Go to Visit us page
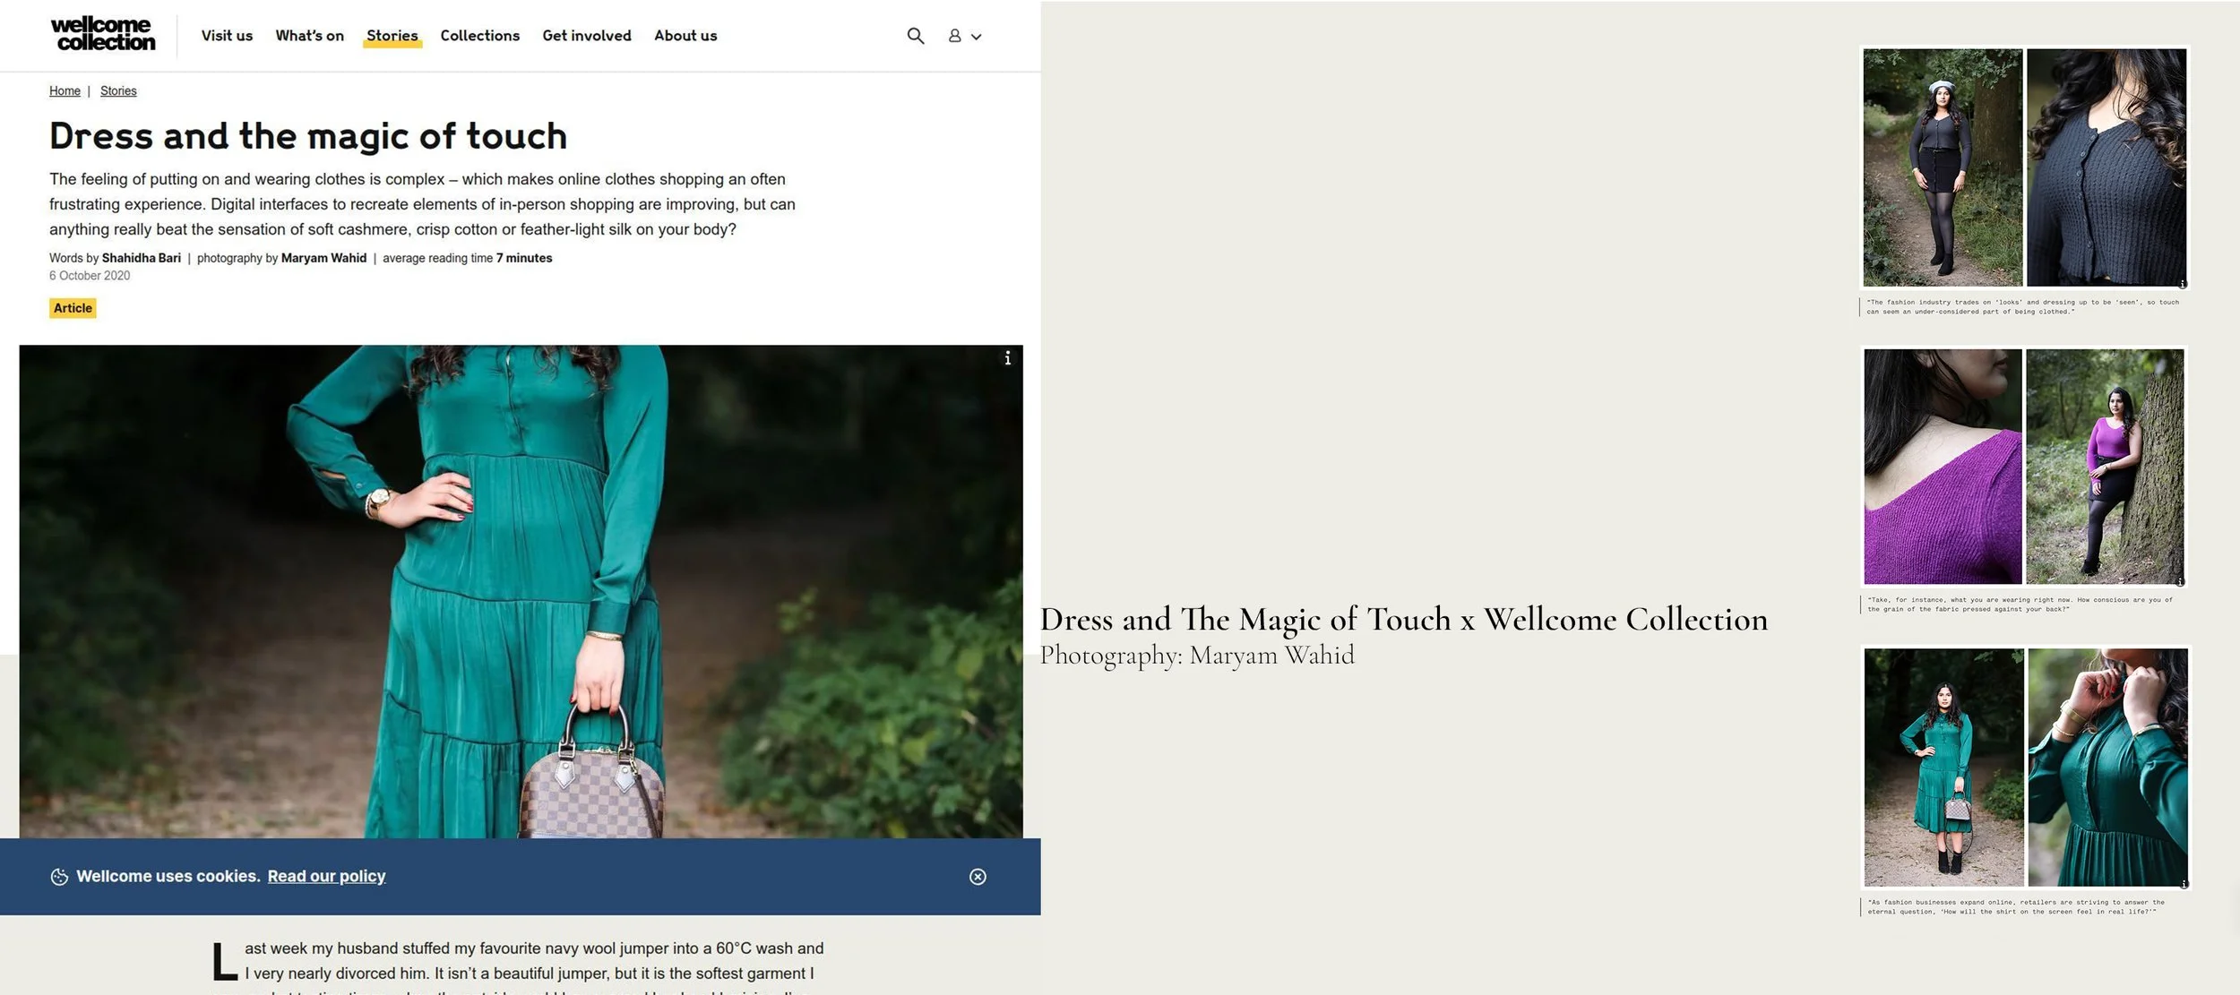Image resolution: width=2240 pixels, height=995 pixels. point(227,36)
